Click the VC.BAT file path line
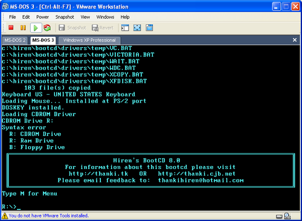Viewport: 302px width, 221px height. coord(67,48)
